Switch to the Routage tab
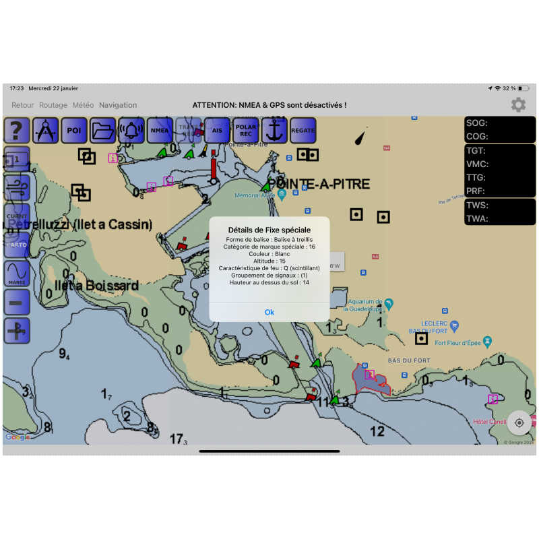 coord(53,105)
